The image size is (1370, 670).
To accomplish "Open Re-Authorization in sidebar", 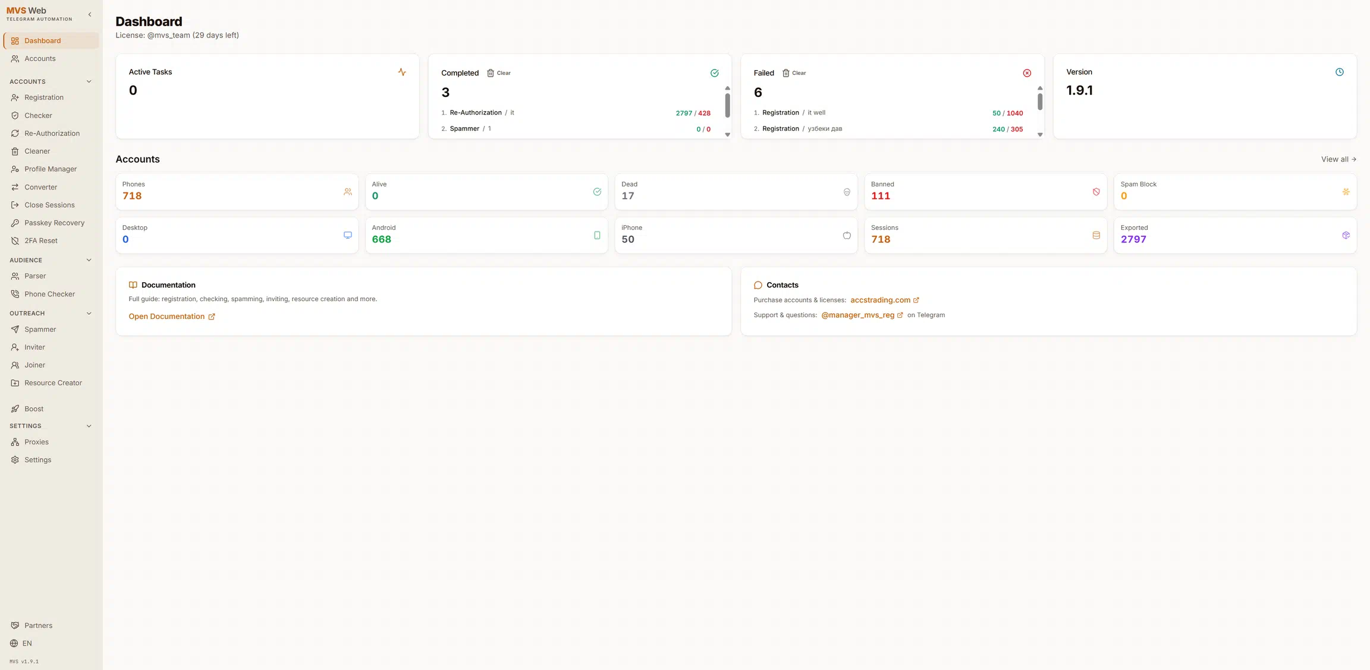I will click(x=51, y=133).
